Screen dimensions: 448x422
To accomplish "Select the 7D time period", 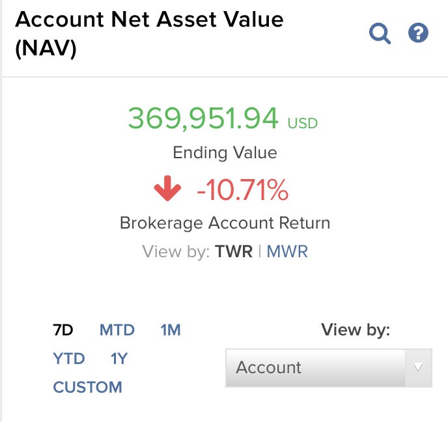I will [63, 330].
